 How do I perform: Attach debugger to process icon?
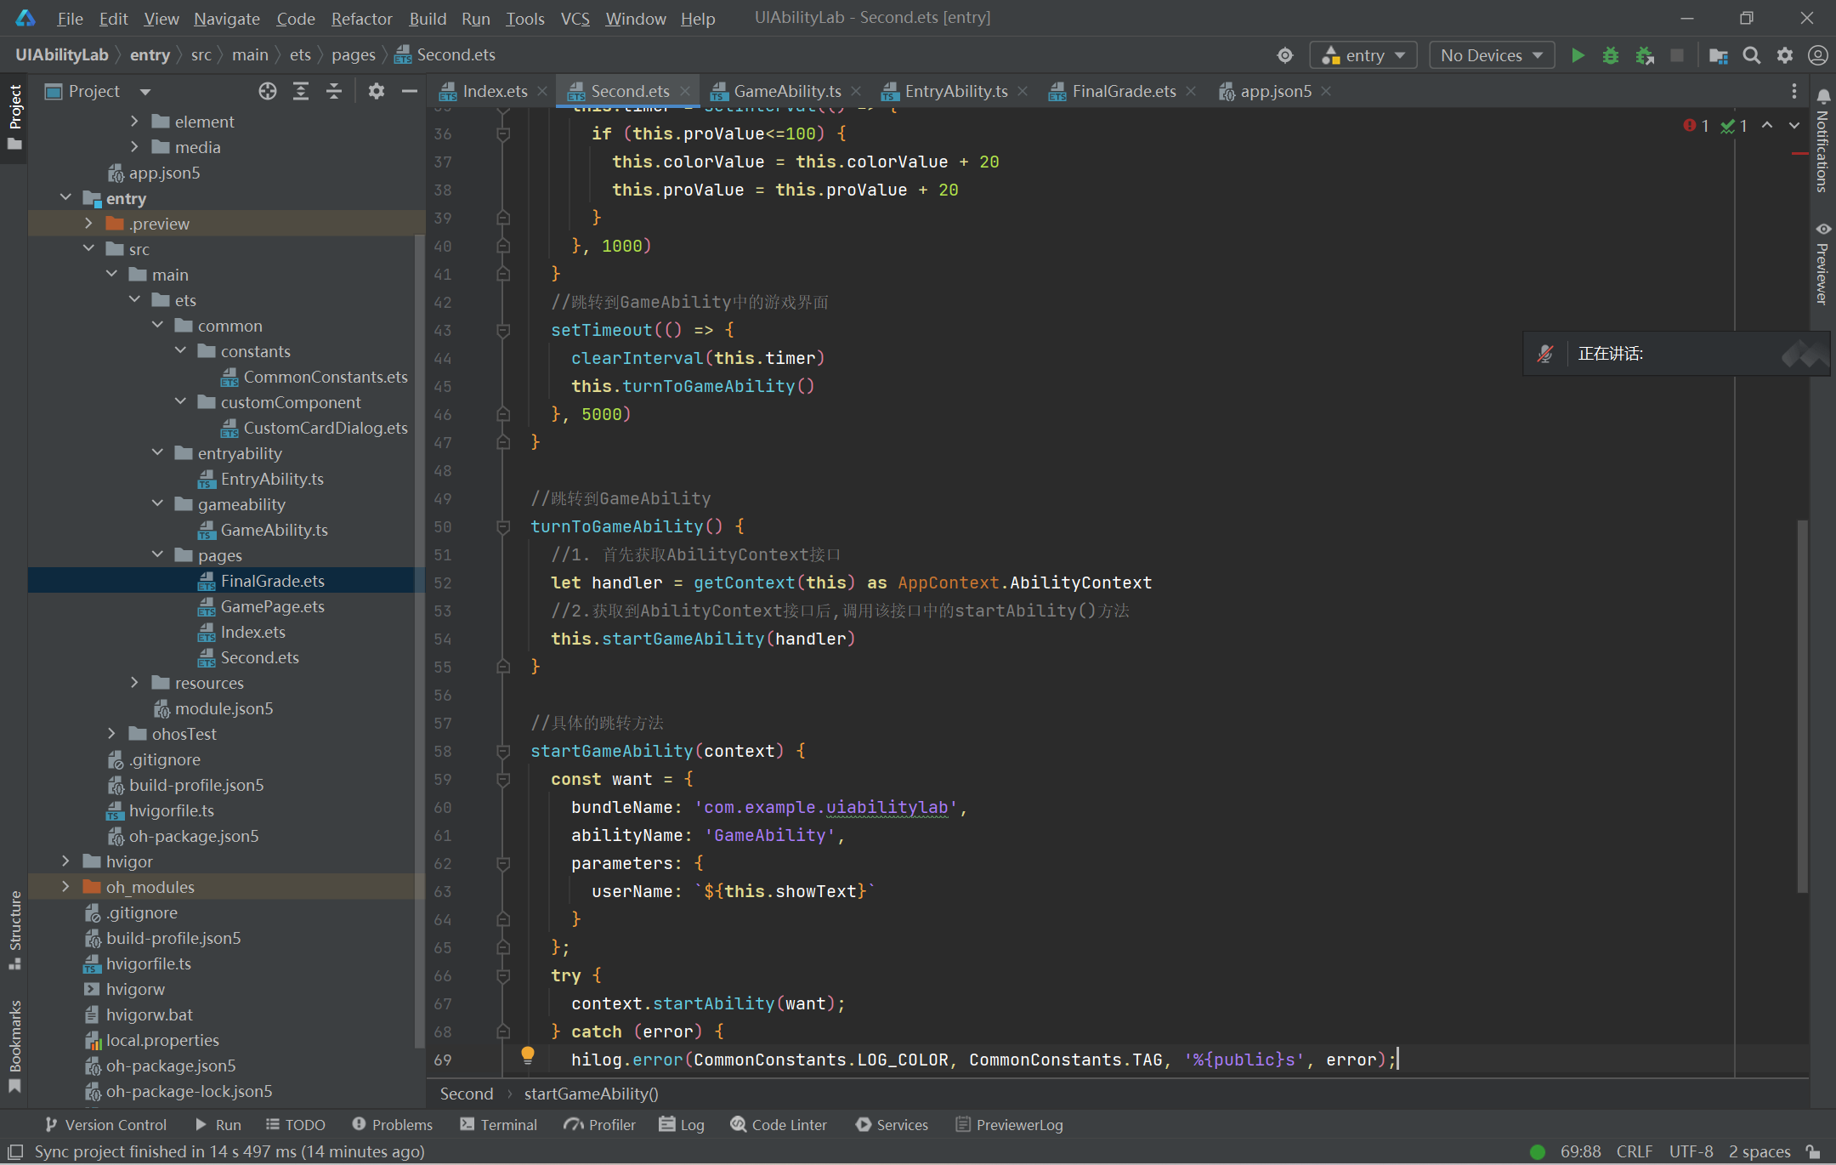click(1645, 55)
